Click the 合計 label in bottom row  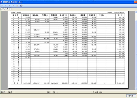16,83
